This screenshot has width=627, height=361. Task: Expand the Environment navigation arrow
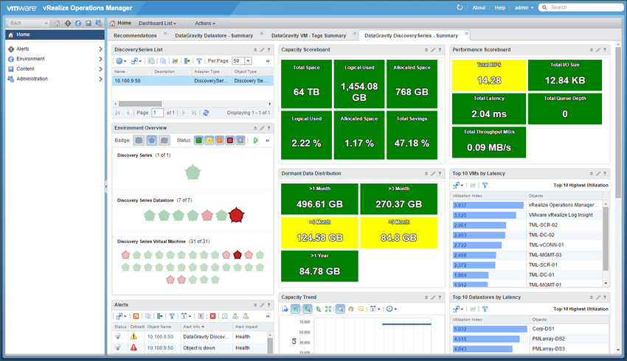pos(100,59)
